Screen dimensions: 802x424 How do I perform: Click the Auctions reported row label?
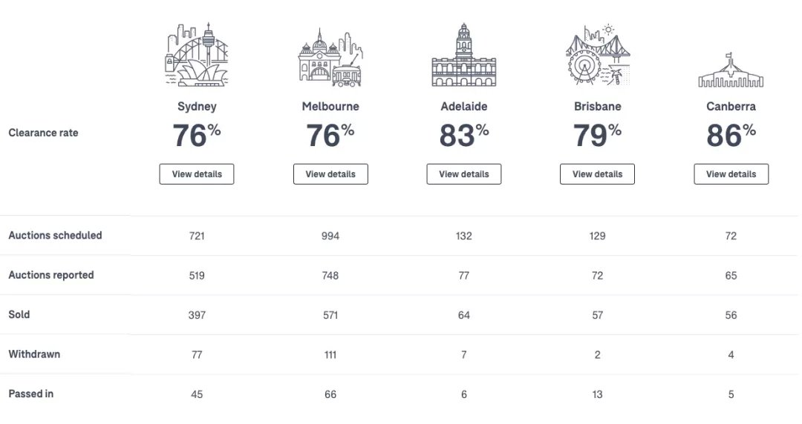click(x=51, y=275)
